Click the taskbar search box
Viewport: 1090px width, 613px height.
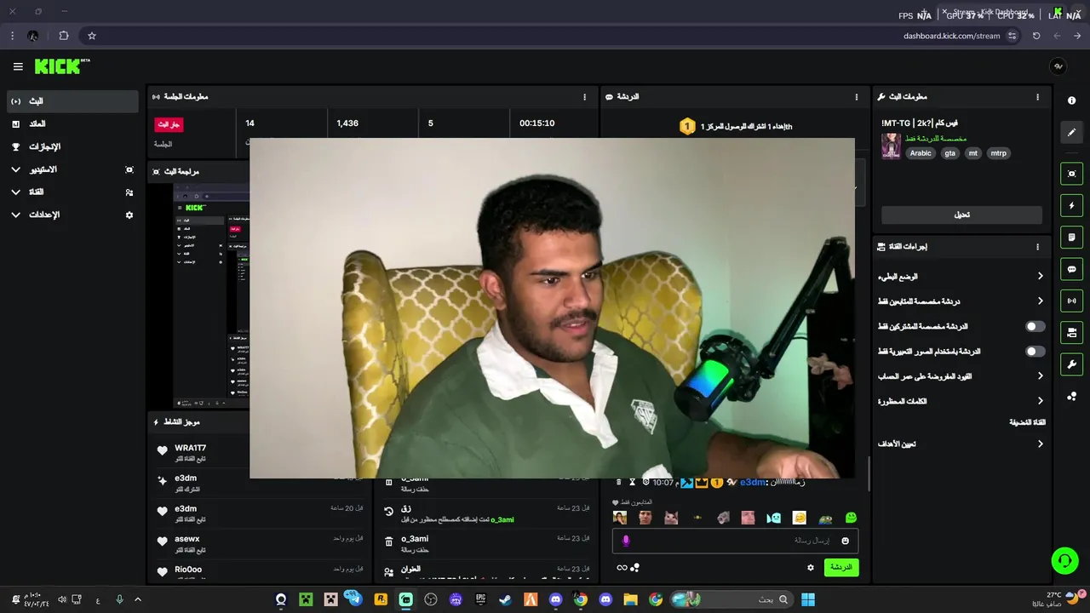731,599
